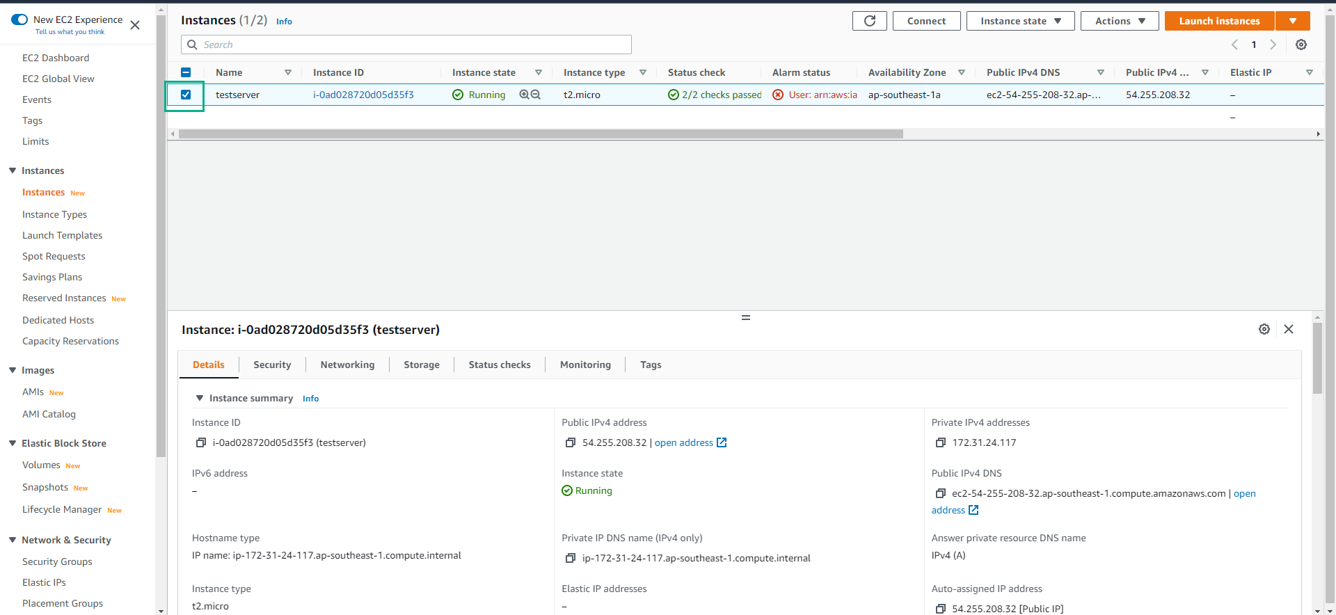Screen dimensions: 1336x615
Task: Collapse the Network & Security section
Action: pos(13,540)
